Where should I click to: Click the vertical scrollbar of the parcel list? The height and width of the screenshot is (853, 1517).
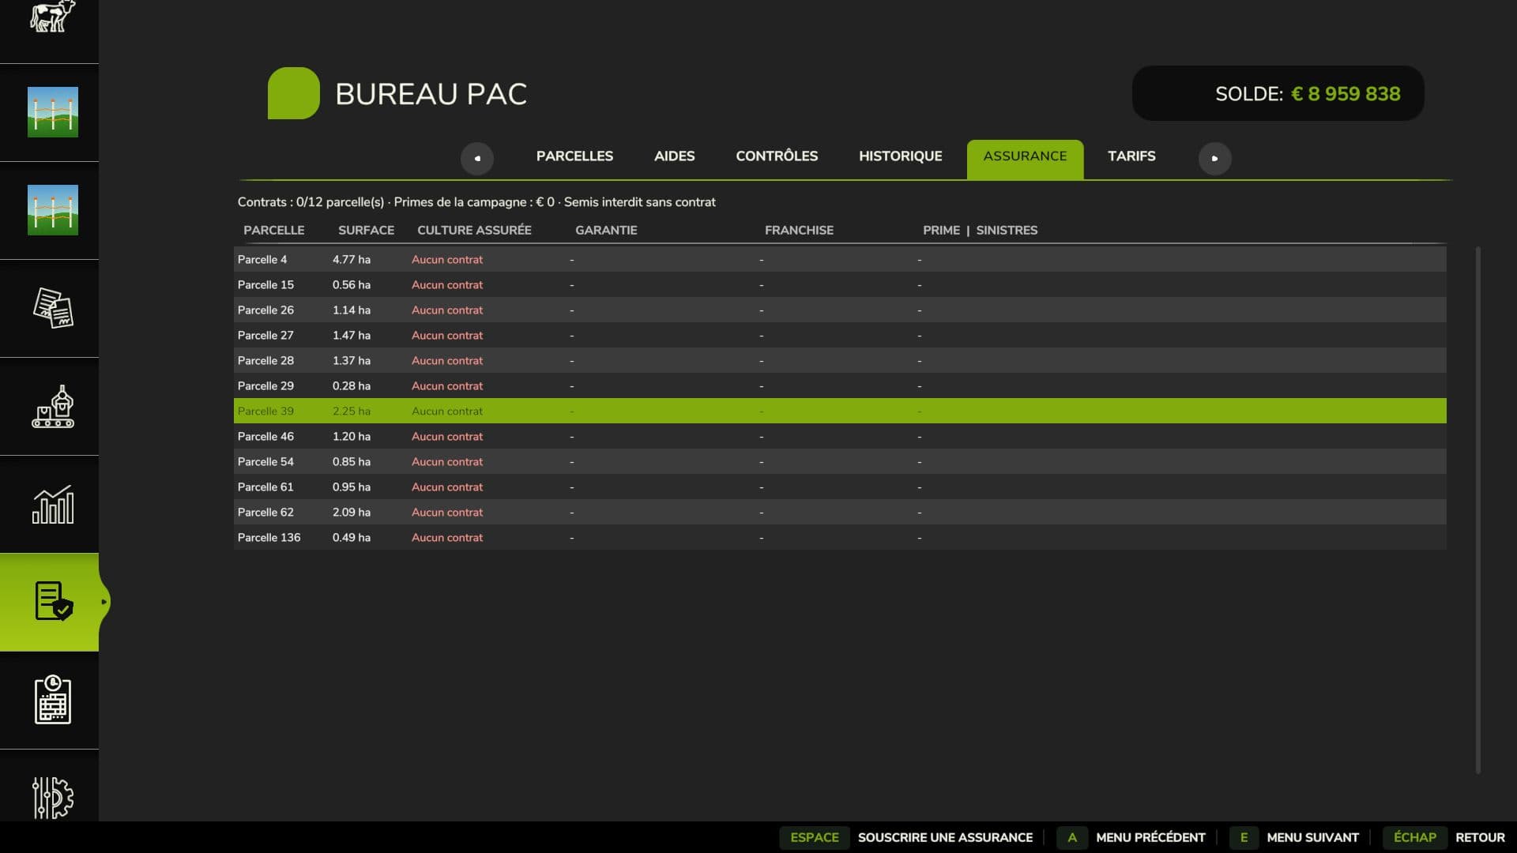1477,509
